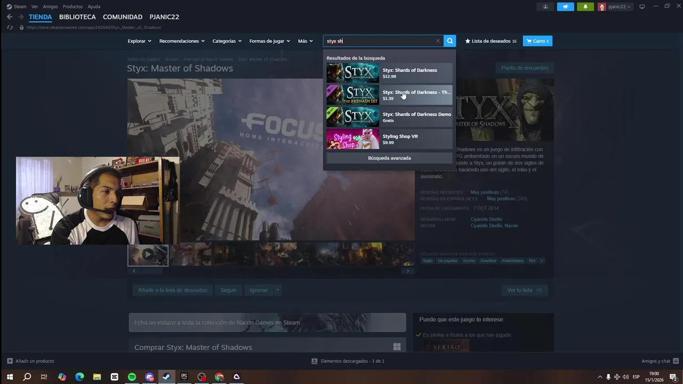The height and width of the screenshot is (384, 683).
Task: Open the Ayuda menu
Action: click(94, 6)
